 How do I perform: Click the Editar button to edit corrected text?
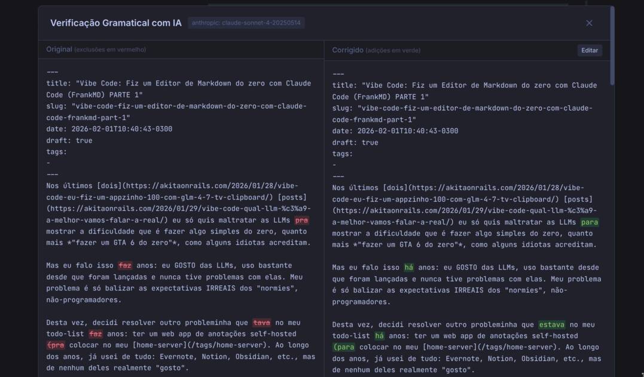(589, 50)
